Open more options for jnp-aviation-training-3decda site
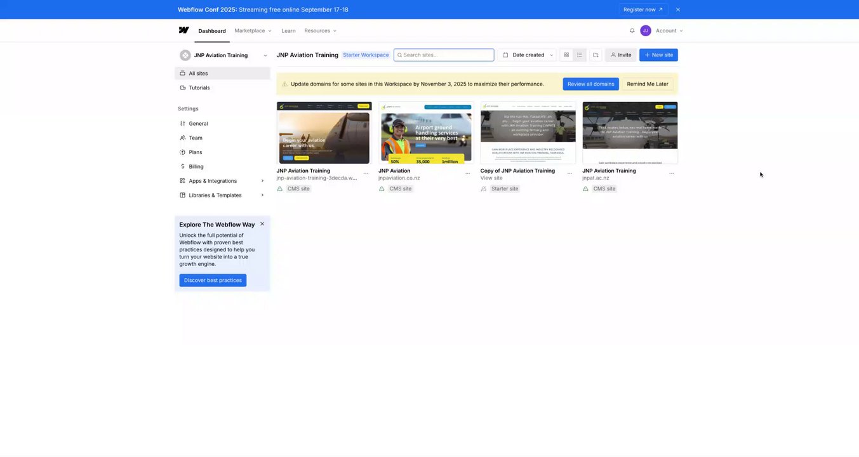859x457 pixels. pyautogui.click(x=366, y=173)
